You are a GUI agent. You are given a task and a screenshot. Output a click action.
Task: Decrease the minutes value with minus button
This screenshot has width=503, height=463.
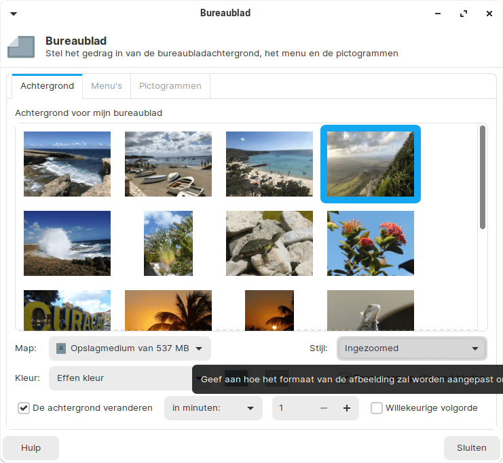coord(324,408)
